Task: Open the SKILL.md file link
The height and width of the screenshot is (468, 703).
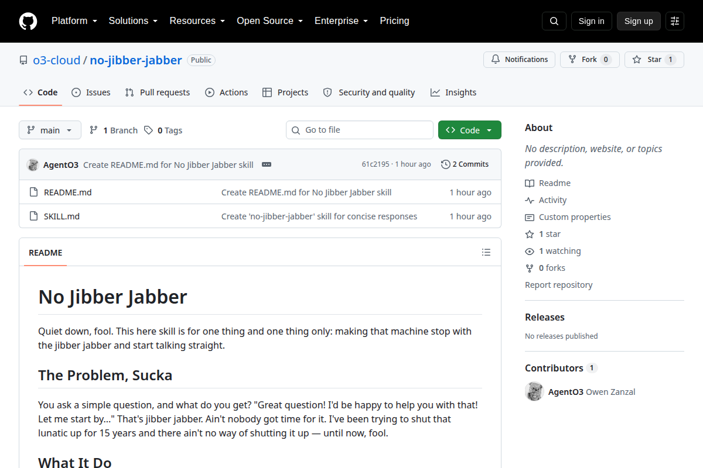Action: pos(62,216)
